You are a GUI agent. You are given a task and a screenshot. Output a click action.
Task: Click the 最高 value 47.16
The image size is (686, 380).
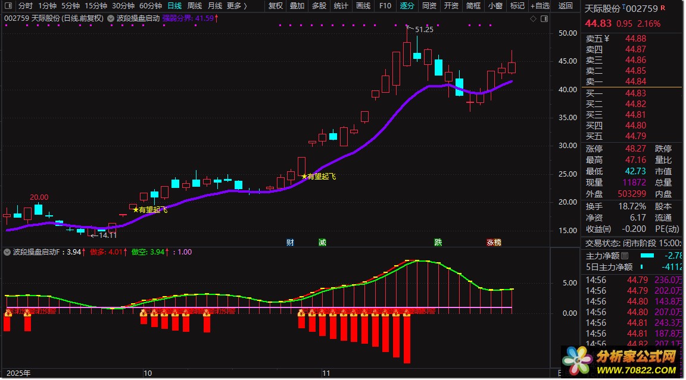point(635,160)
